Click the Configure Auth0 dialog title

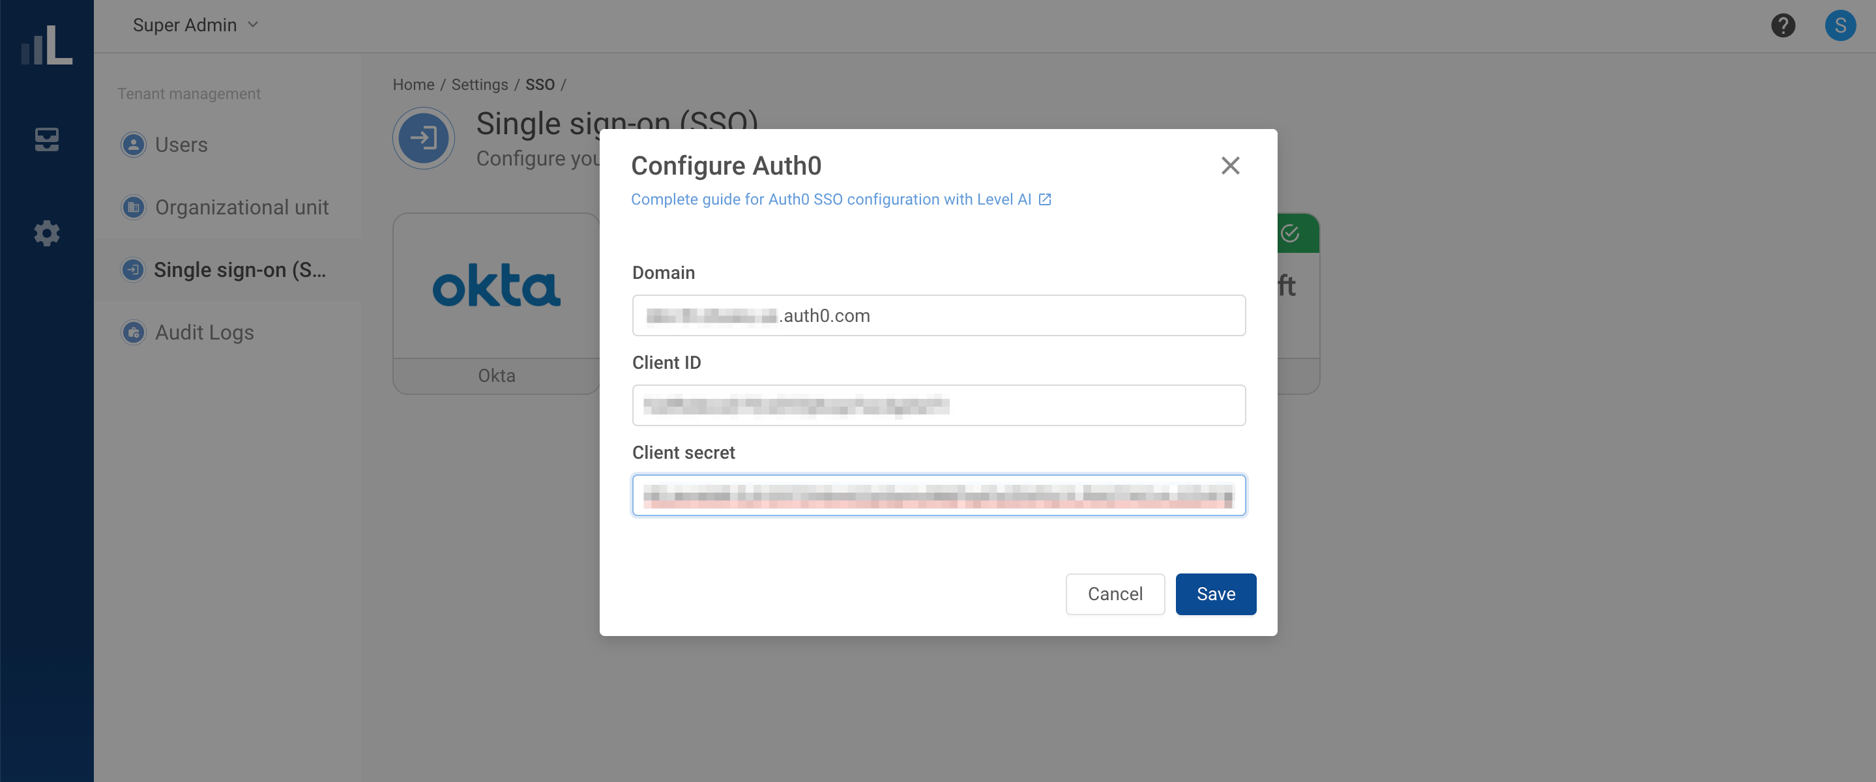(x=726, y=166)
